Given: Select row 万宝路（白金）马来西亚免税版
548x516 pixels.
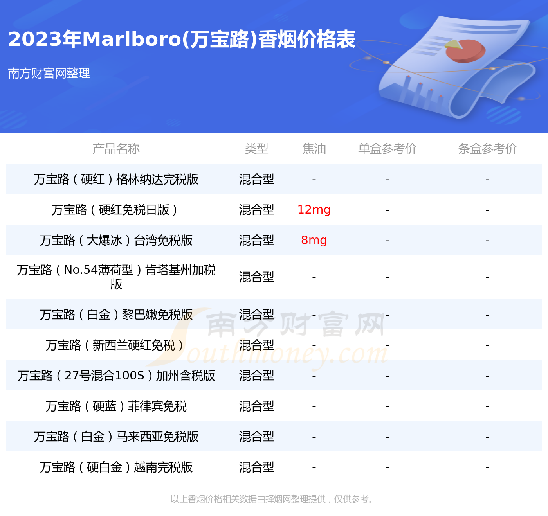Looking at the screenshot, I should point(274,436).
